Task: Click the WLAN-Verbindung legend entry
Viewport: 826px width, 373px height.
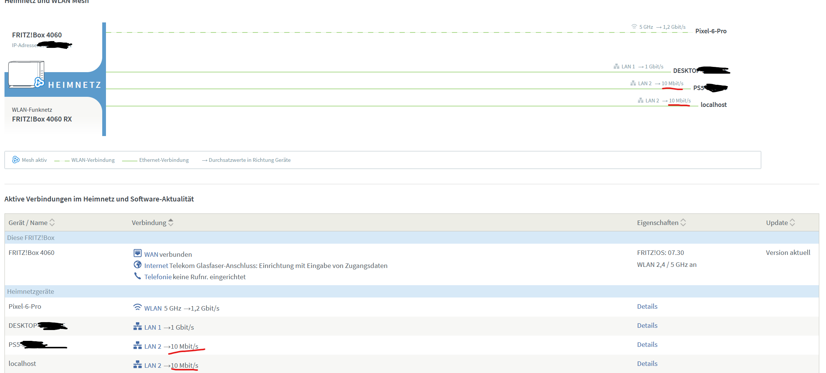Action: click(x=85, y=160)
